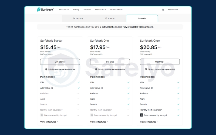Click Search checkmark in Surfshark One card
Viewport: 216px width, 135px height.
pos(129,104)
